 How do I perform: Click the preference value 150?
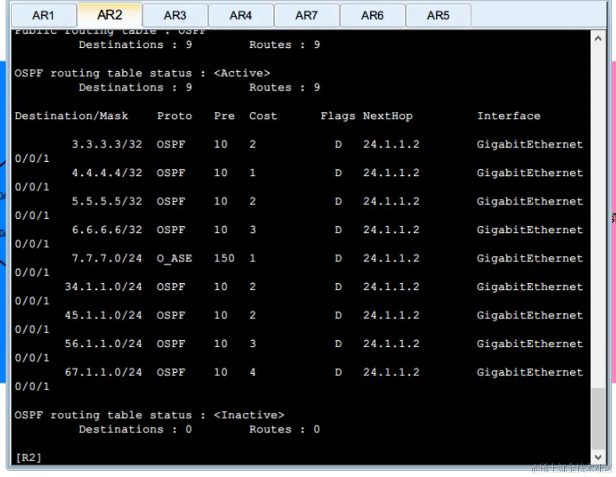(224, 258)
